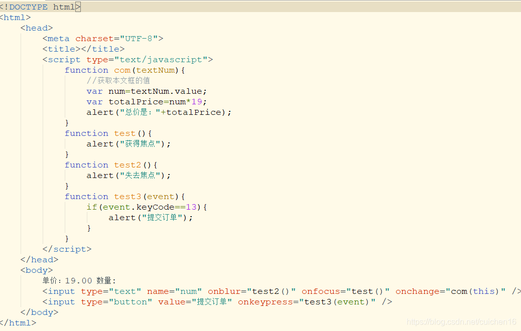Click the opening html tag
Image resolution: width=521 pixels, height=331 pixels.
[15, 18]
